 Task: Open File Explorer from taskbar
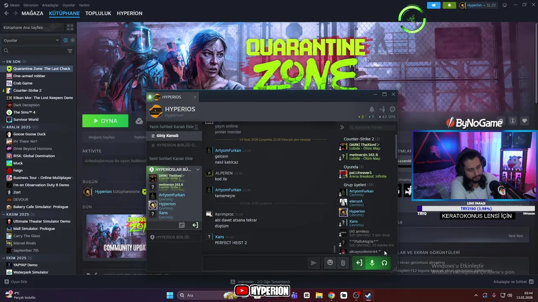[x=319, y=295]
